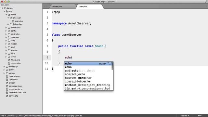Click the .gitattributes file icon
208x117 pixels.
coord(7,76)
